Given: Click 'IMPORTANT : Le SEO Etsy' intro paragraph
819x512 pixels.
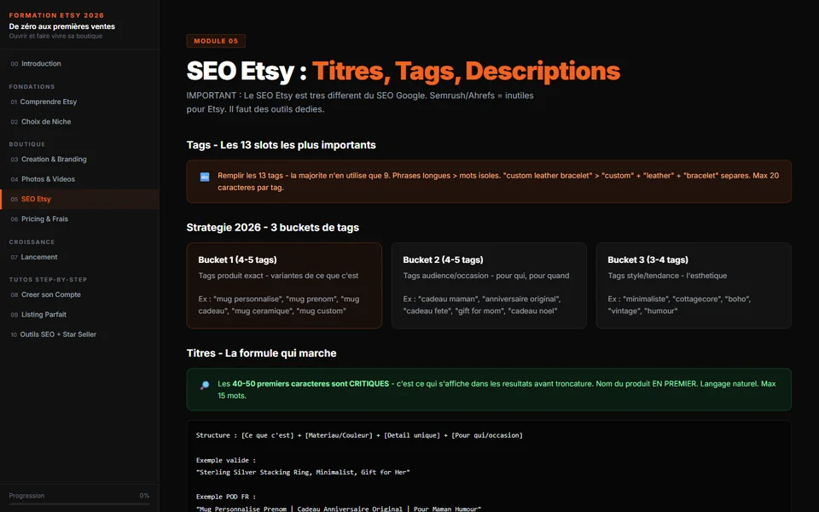Looking at the screenshot, I should tap(360, 102).
